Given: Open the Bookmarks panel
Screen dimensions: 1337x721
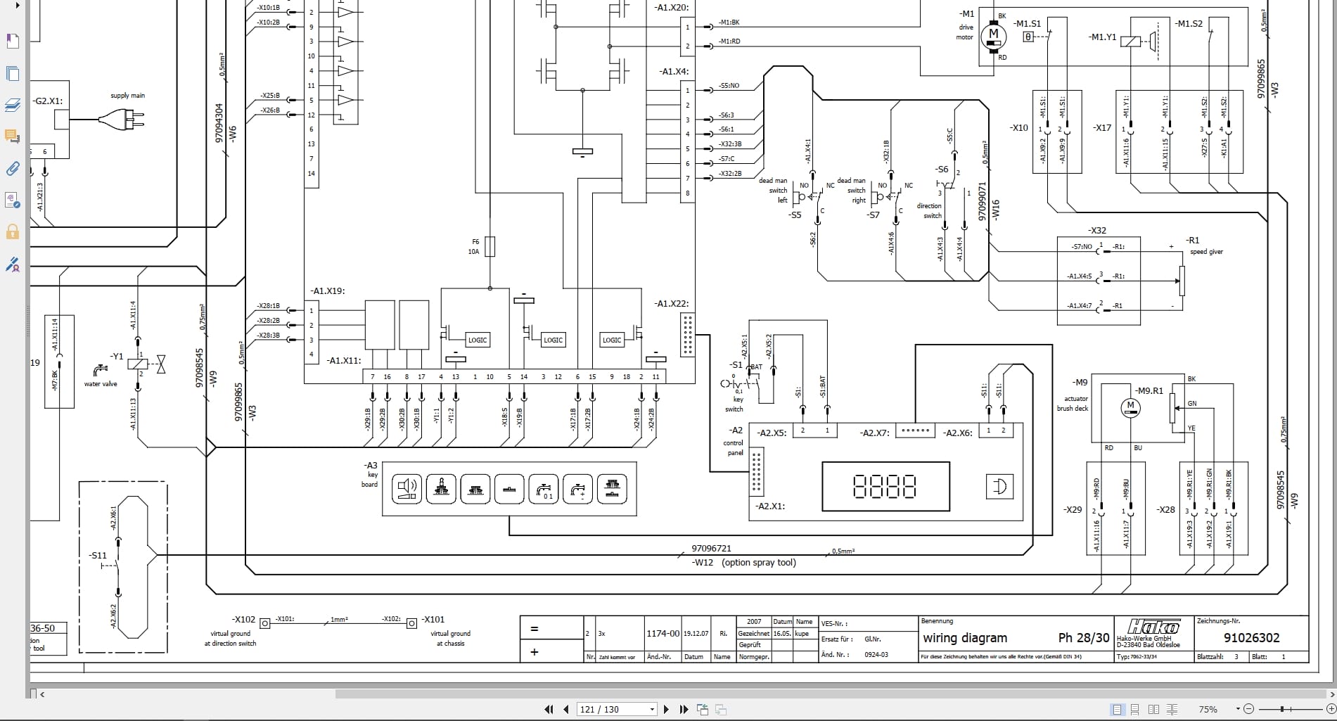Looking at the screenshot, I should (13, 40).
